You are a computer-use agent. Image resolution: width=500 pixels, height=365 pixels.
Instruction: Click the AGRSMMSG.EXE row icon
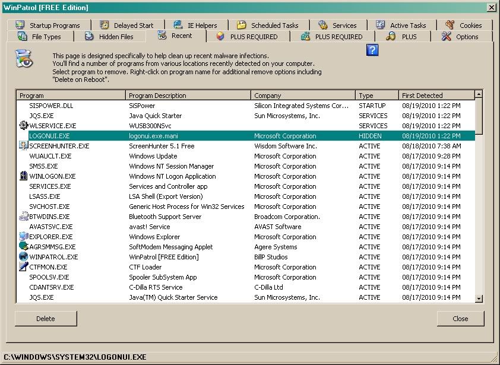point(24,246)
